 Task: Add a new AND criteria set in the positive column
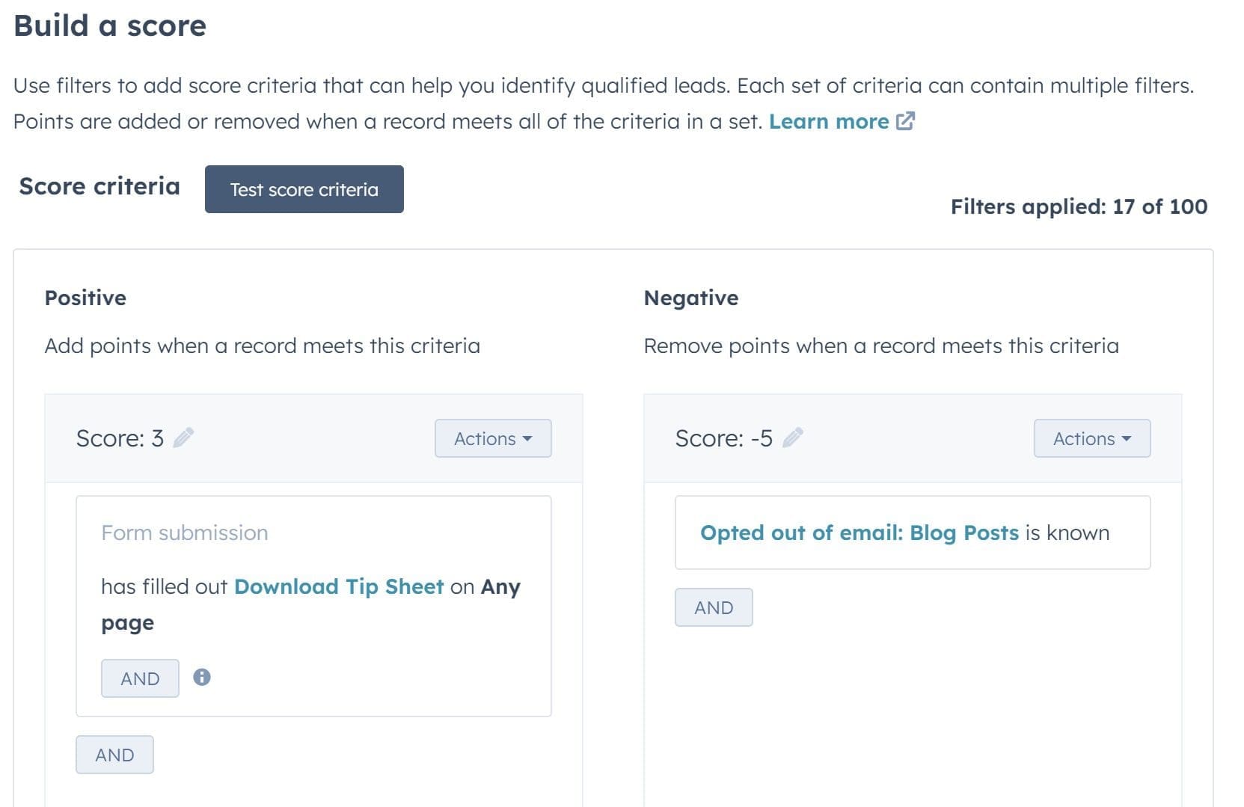tap(114, 754)
